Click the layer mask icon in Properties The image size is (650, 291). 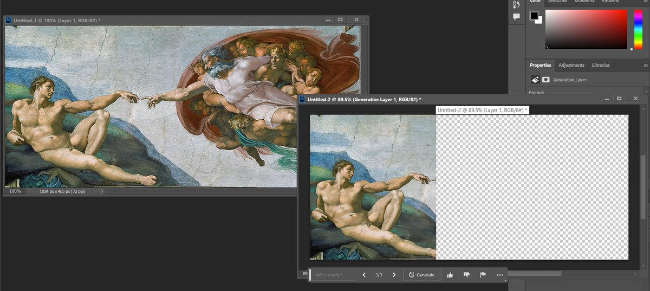[x=545, y=80]
